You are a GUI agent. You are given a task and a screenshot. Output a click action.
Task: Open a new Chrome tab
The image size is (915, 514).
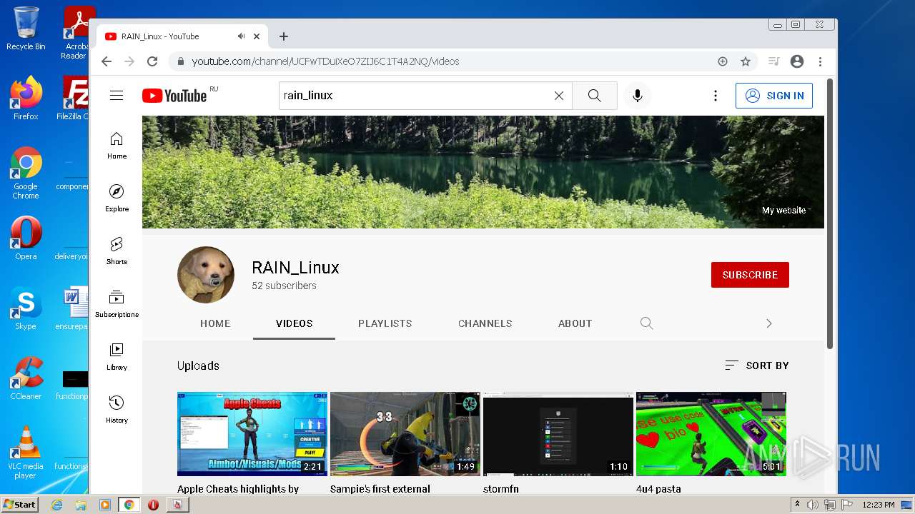[284, 36]
